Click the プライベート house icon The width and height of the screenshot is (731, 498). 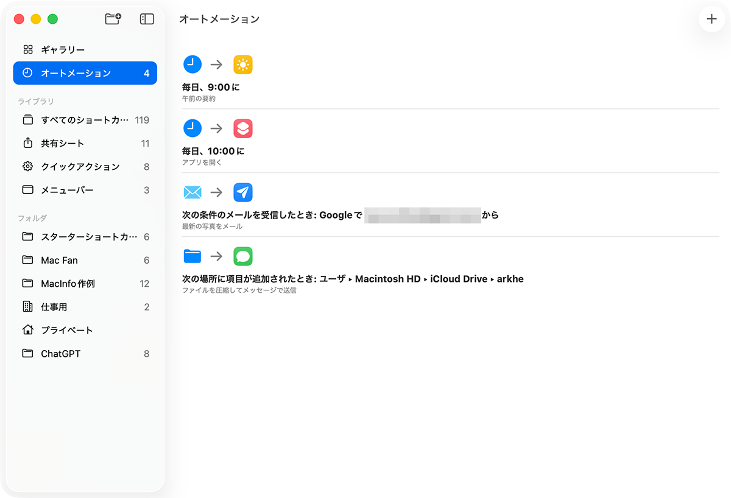click(x=27, y=330)
